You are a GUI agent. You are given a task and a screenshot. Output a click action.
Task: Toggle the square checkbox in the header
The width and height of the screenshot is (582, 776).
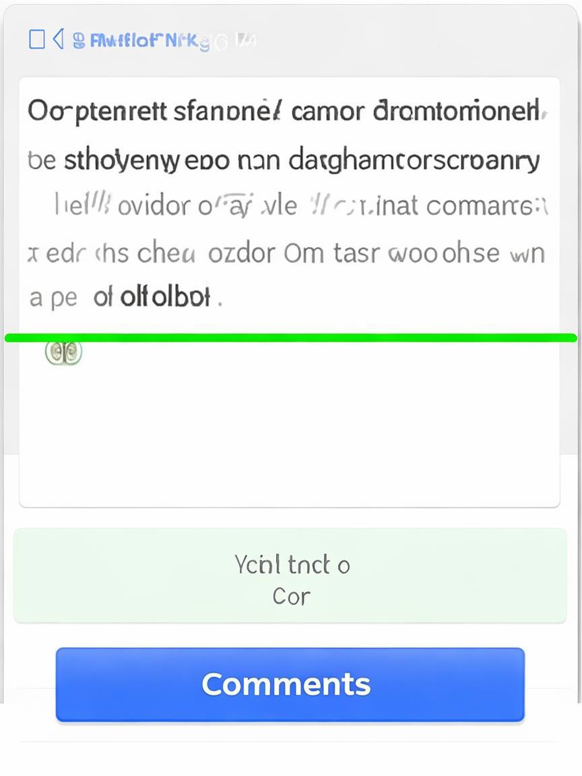tap(37, 40)
